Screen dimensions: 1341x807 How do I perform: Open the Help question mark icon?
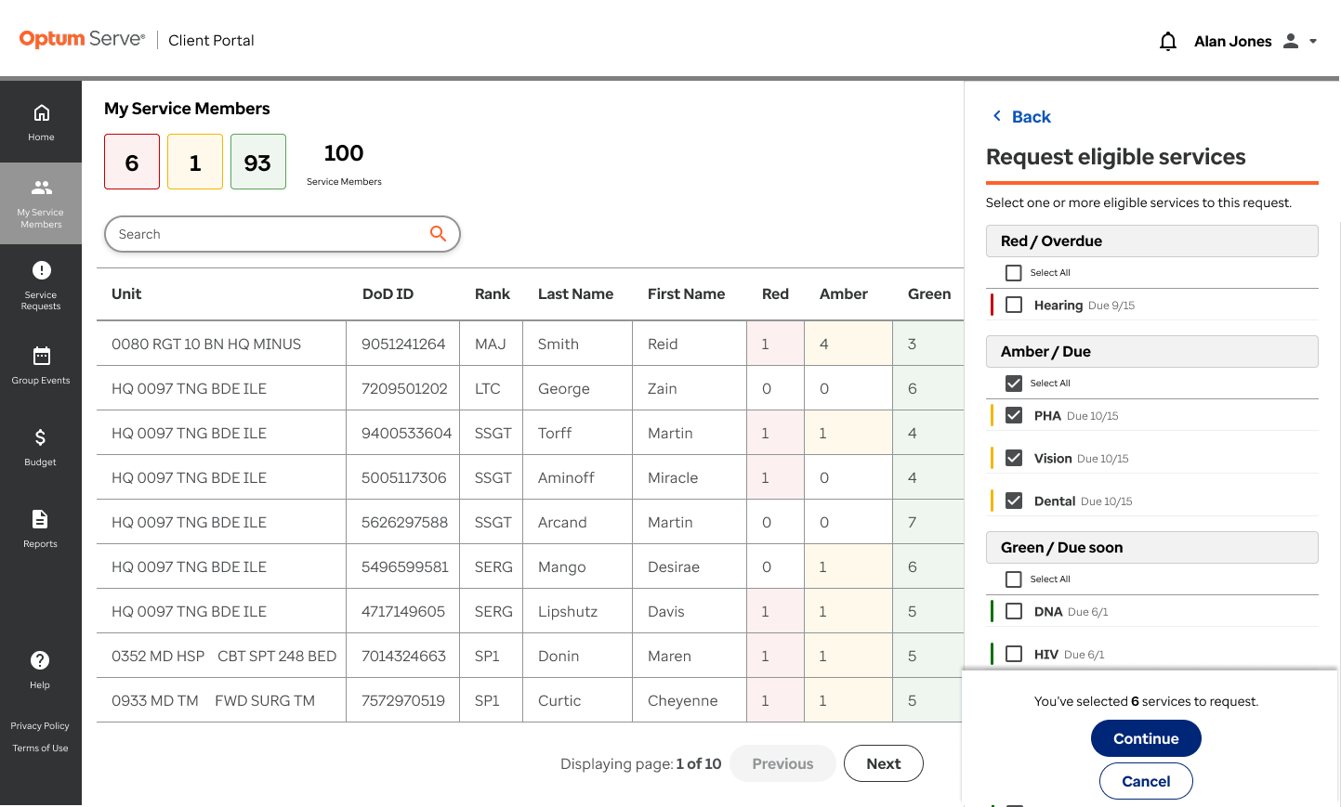[x=40, y=660]
